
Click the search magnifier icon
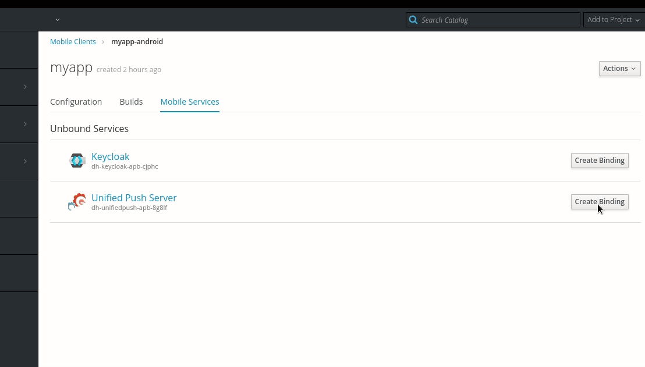coord(413,20)
